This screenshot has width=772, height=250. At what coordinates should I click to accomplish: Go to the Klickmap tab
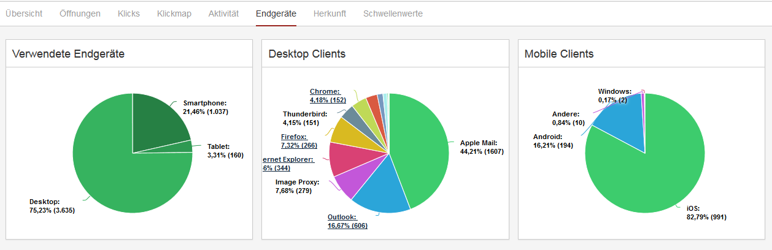point(174,13)
